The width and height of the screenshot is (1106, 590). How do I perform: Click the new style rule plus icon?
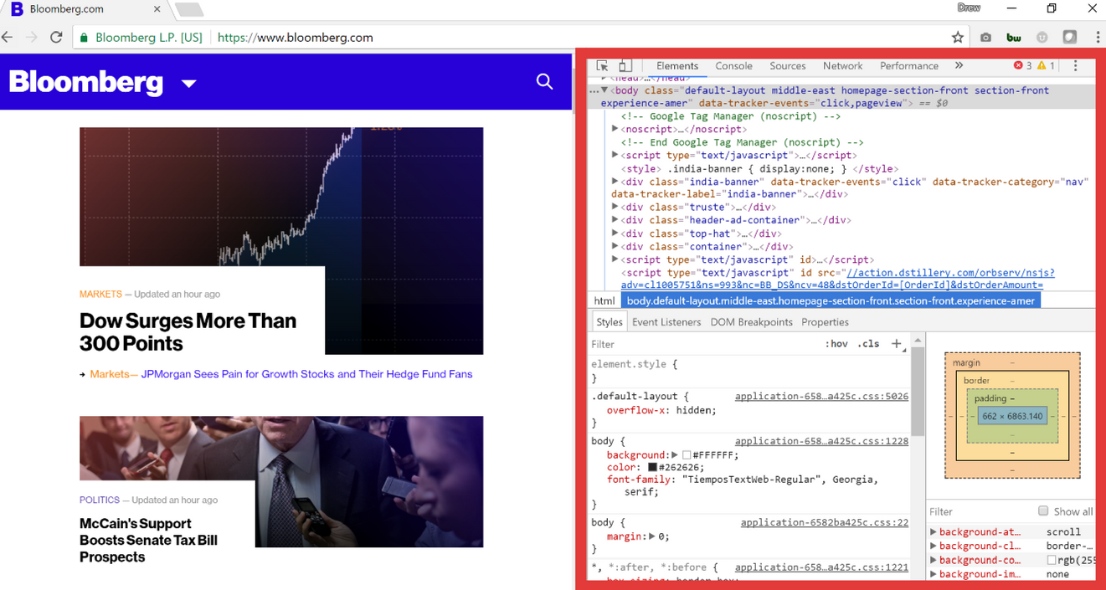tap(897, 344)
